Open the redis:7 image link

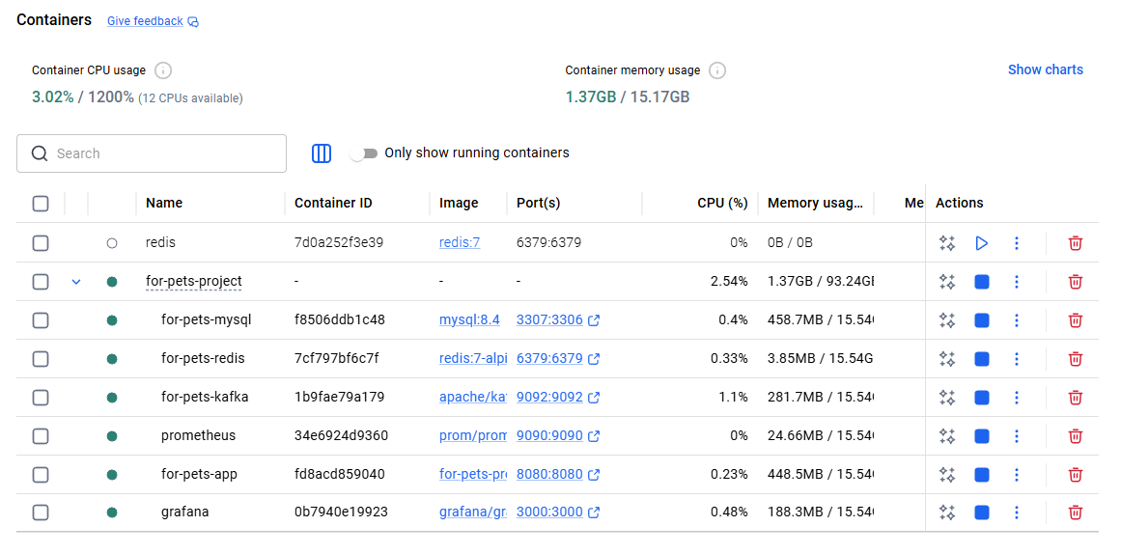[x=459, y=243]
